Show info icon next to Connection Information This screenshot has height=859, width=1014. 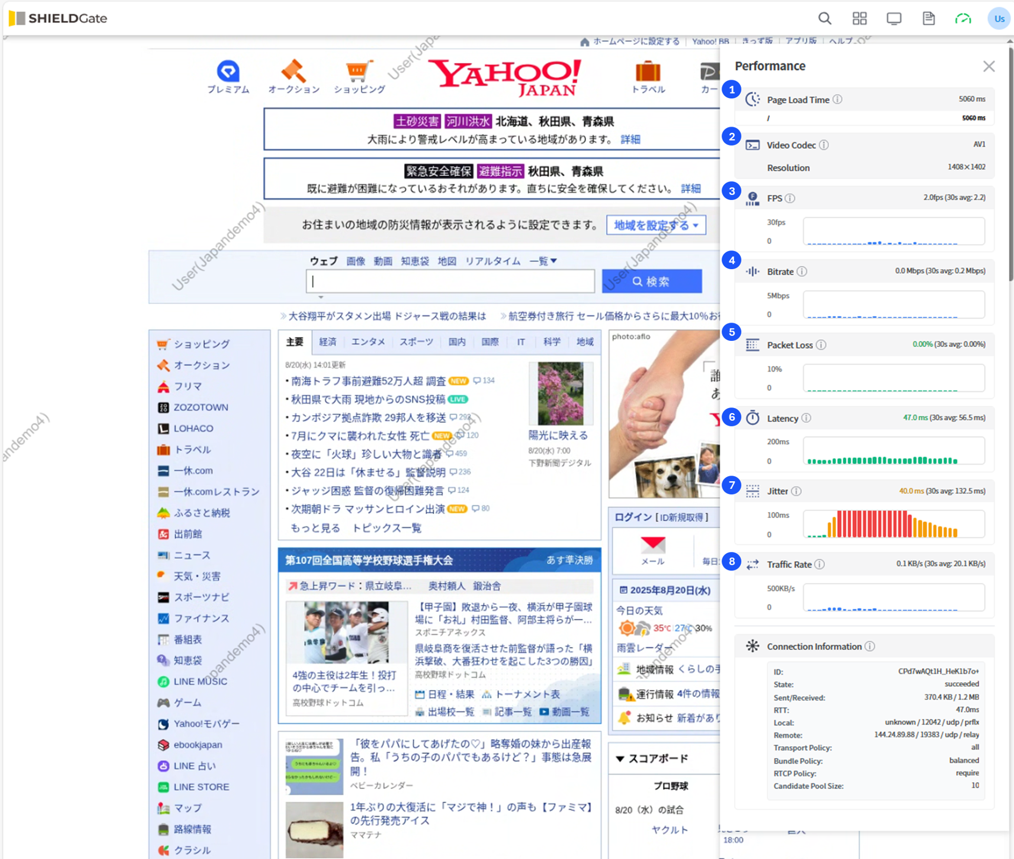coord(870,646)
